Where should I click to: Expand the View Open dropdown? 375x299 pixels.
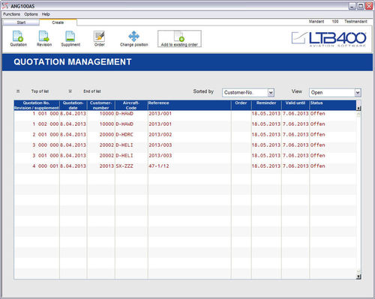coord(358,93)
